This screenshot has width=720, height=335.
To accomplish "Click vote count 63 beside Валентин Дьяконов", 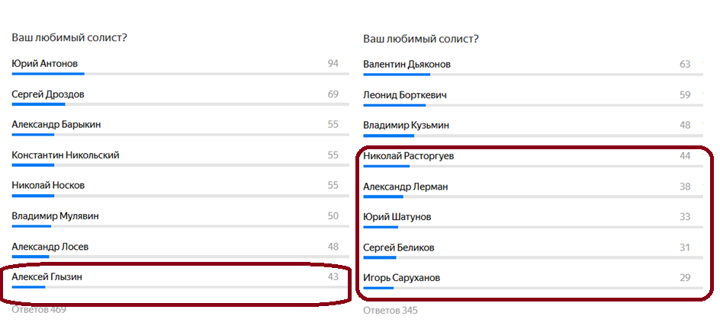I will click(x=684, y=64).
